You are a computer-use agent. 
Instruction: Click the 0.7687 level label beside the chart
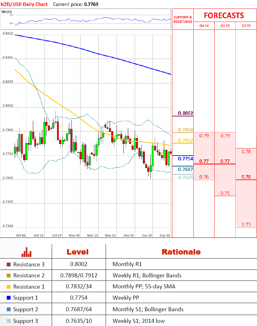coord(186,169)
